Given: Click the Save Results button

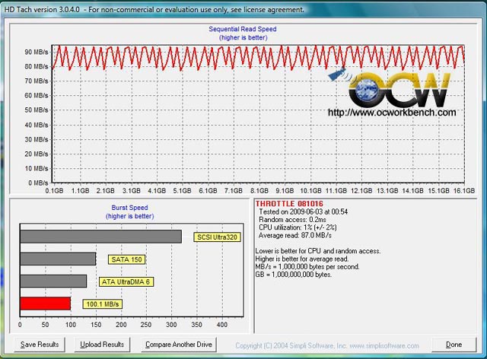Looking at the screenshot, I should pos(40,345).
